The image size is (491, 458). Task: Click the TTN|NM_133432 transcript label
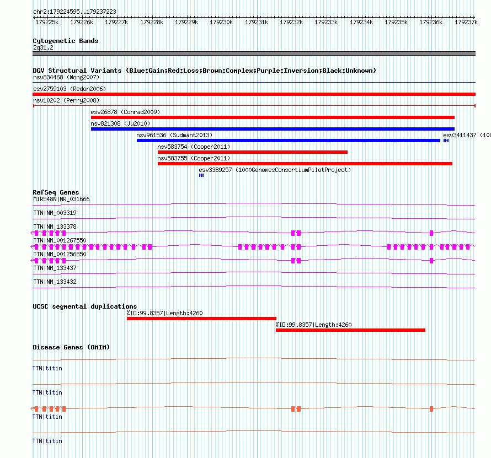click(55, 282)
